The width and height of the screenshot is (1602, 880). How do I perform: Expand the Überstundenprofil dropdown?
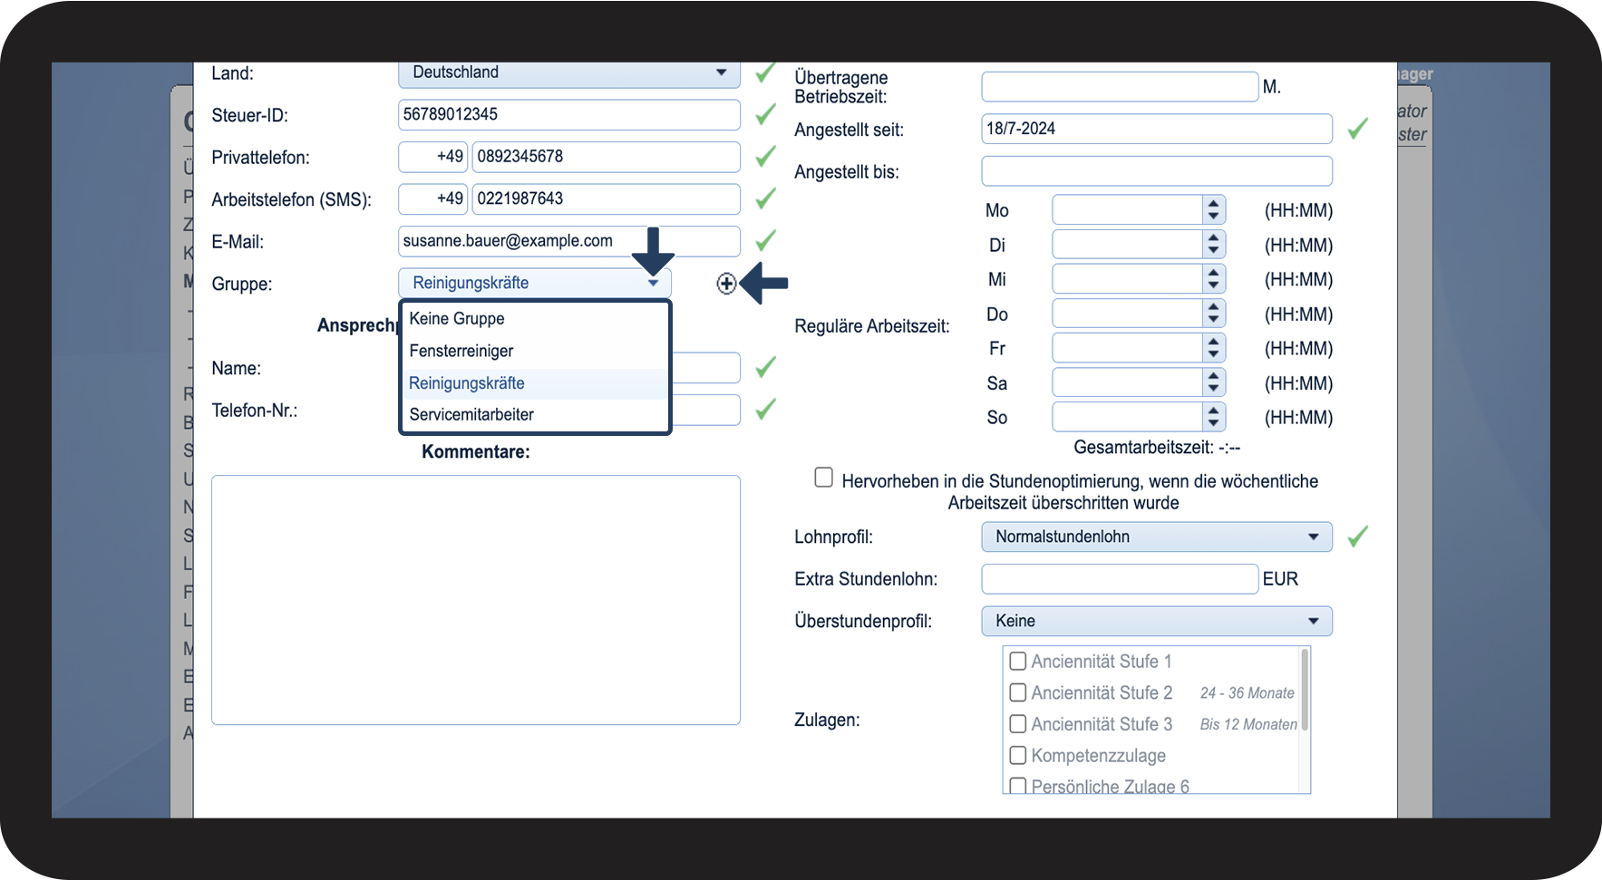1157,621
